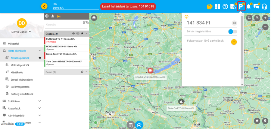
Task: Show all vehicles with eye icon in Összes
Action: coord(73,34)
